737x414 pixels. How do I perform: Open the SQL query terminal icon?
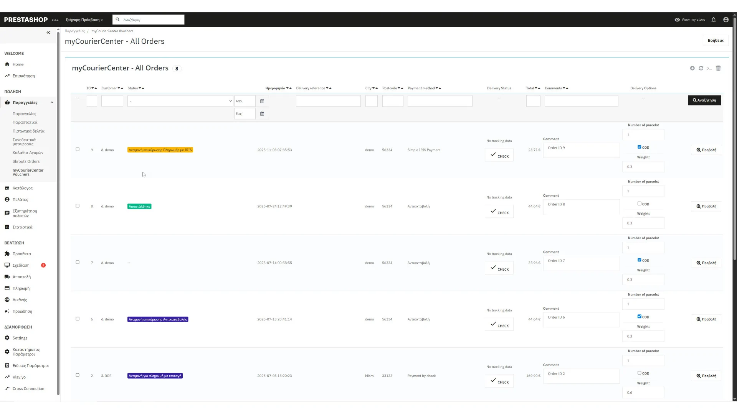[709, 68]
